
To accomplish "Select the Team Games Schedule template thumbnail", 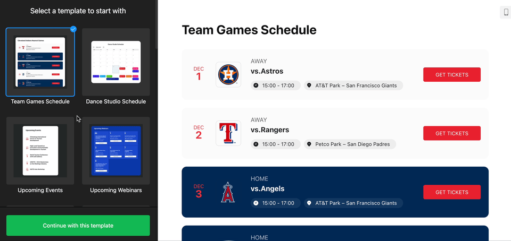I will 40,62.
